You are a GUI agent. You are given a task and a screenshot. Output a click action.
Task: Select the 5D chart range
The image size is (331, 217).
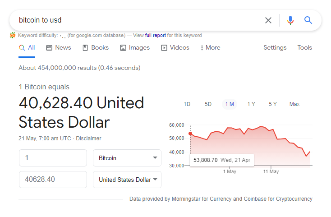[208, 104]
